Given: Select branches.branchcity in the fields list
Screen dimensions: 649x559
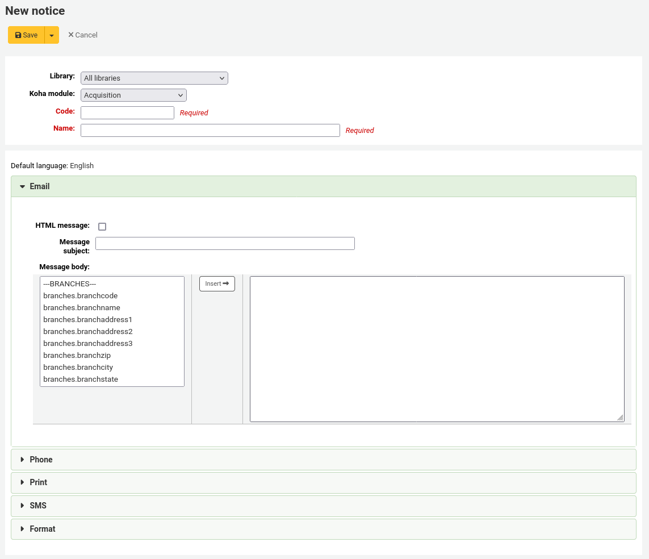Looking at the screenshot, I should (78, 367).
